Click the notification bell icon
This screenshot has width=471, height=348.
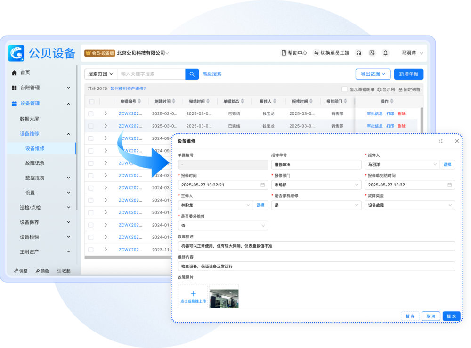tap(385, 53)
